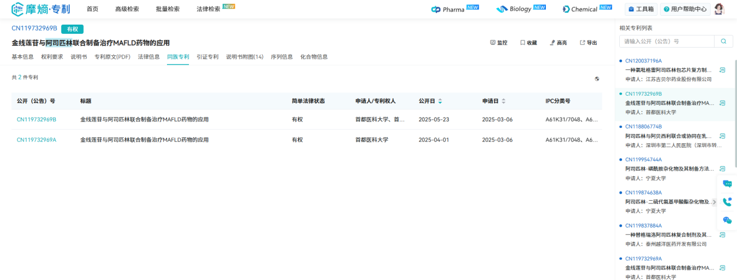
Task: Click compare icon beside CN119837884A
Action: click(722, 235)
